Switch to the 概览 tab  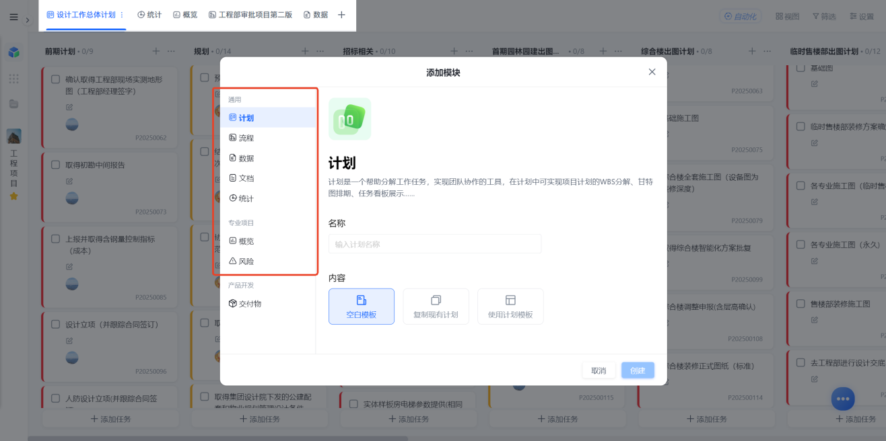pyautogui.click(x=185, y=15)
